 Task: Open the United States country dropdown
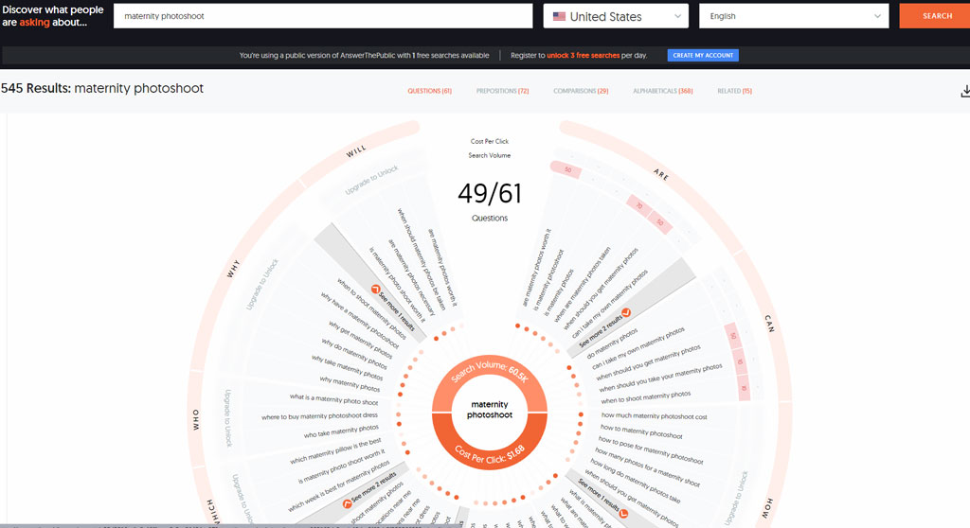click(x=616, y=17)
